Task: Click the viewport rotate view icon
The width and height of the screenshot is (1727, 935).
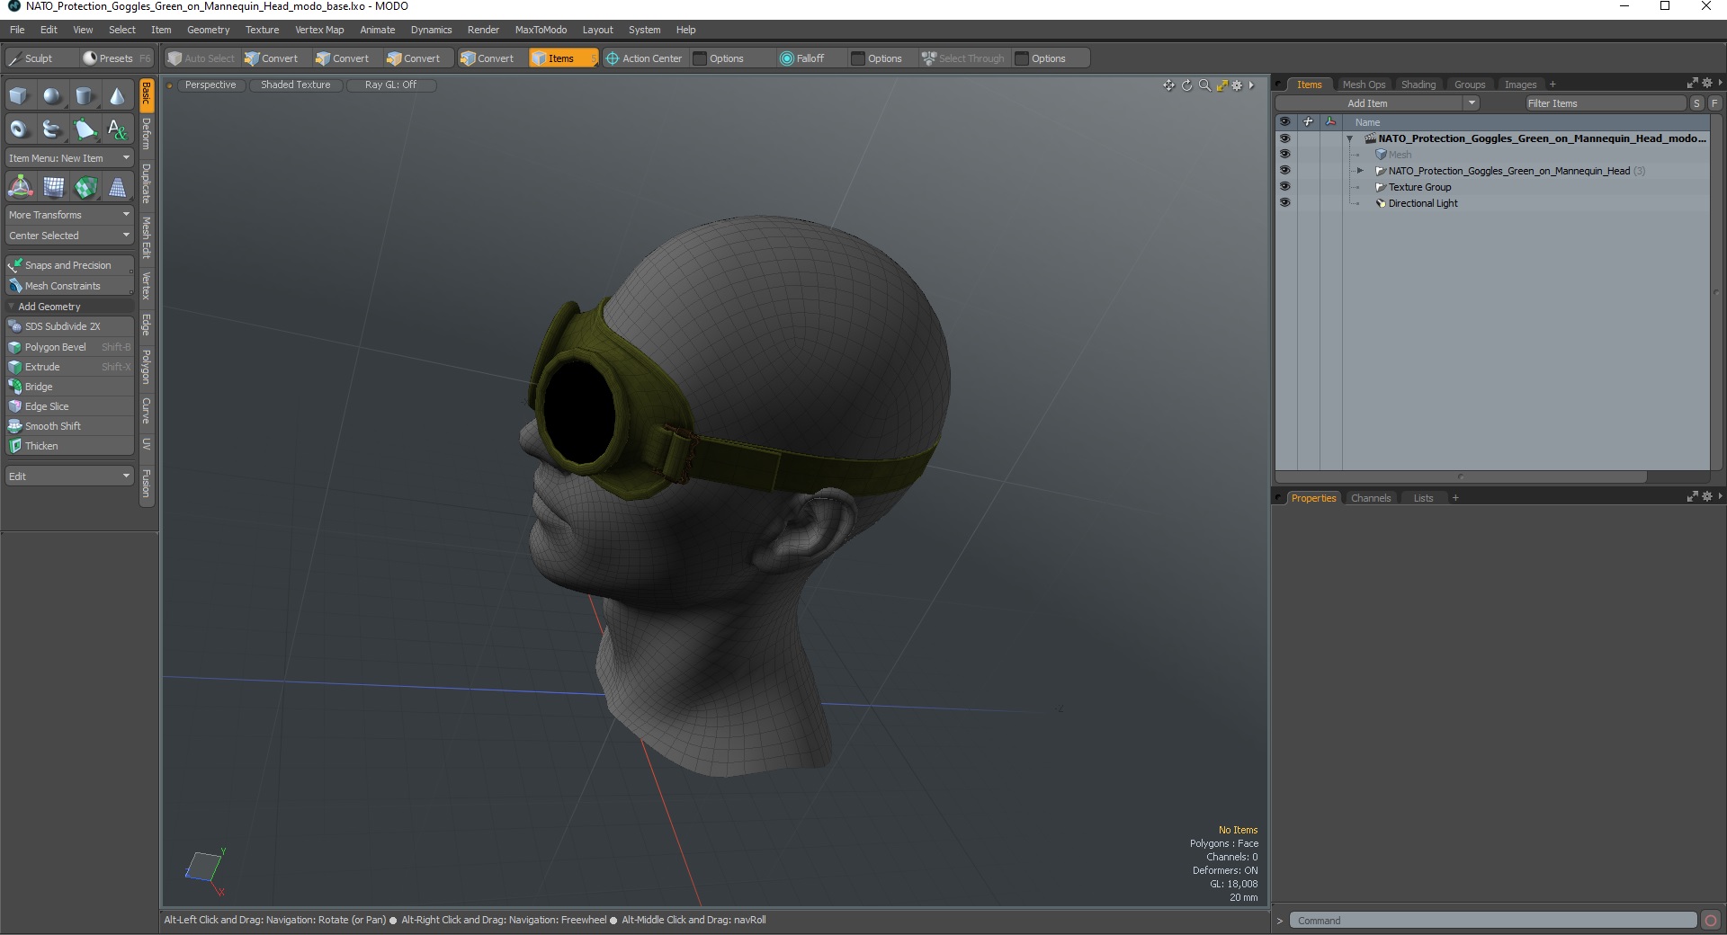Action: click(1186, 85)
